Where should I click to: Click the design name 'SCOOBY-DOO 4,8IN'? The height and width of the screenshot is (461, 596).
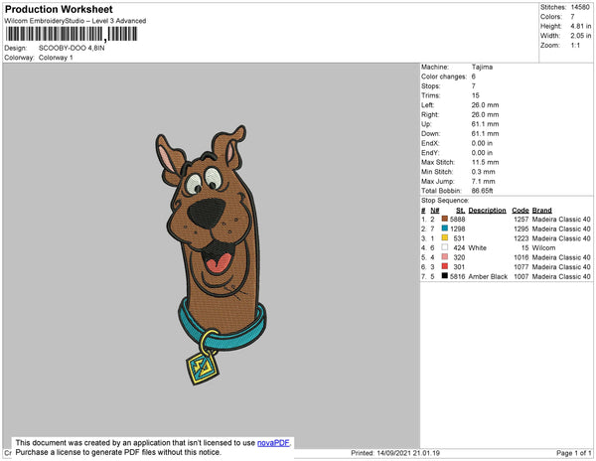point(72,49)
